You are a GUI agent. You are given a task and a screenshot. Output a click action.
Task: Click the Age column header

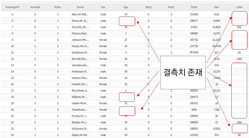tap(126, 7)
